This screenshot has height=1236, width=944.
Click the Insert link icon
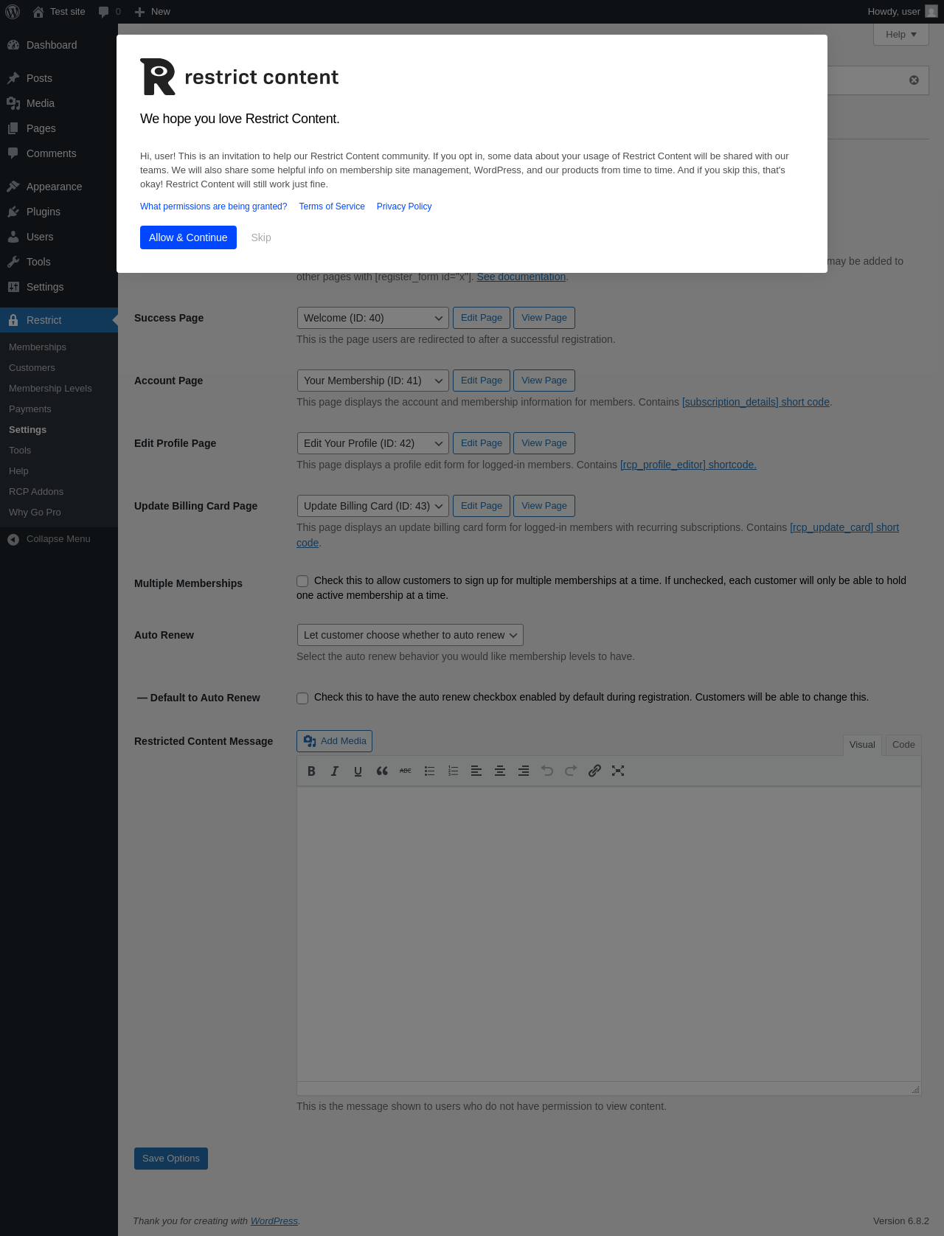(x=594, y=771)
